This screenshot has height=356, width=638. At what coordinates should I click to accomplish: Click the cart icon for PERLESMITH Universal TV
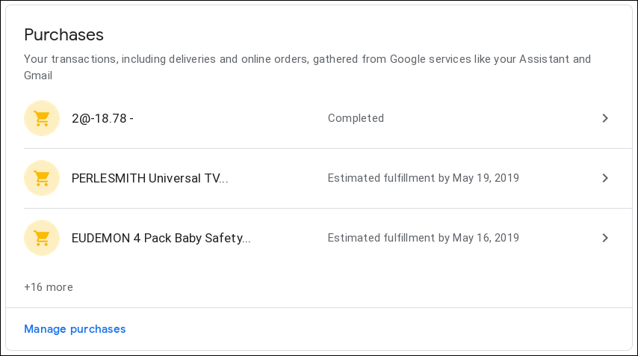[42, 178]
